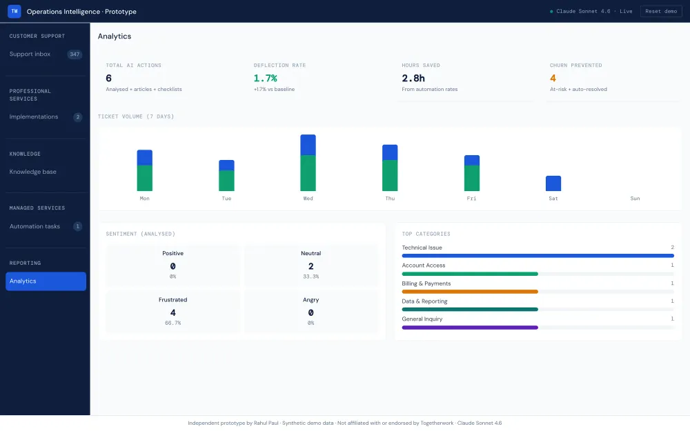Viewport: 690px width, 431px height.
Task: Click the Top Categories heading
Action: [x=426, y=234]
